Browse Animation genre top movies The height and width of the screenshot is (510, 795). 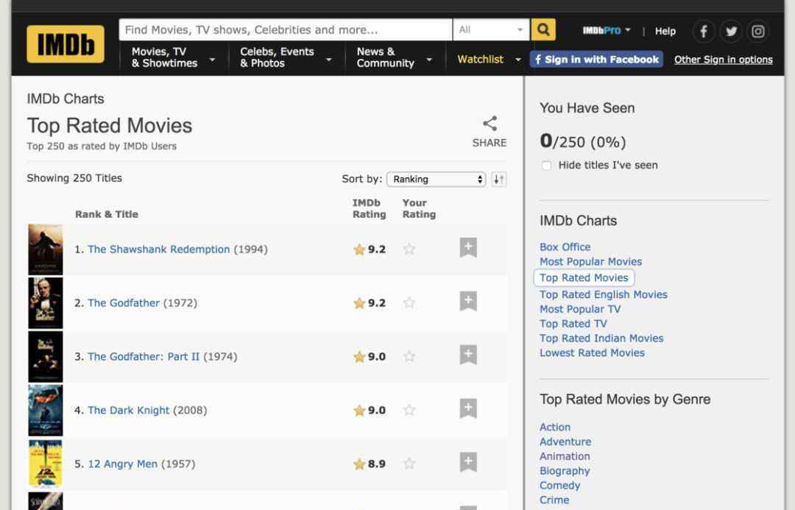click(x=565, y=456)
